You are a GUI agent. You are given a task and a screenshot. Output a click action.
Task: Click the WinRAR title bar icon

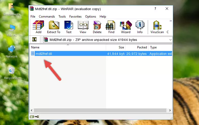32,9
